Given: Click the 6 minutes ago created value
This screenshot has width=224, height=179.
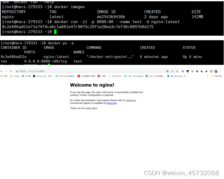Looking at the screenshot, I should click(154, 57).
